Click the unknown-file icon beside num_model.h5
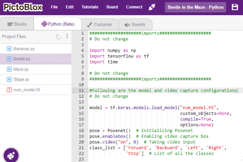 click(9, 90)
